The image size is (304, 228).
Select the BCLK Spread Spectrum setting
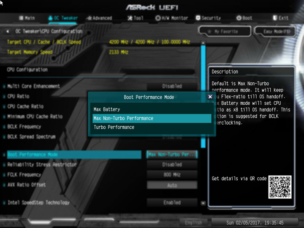tap(31, 136)
